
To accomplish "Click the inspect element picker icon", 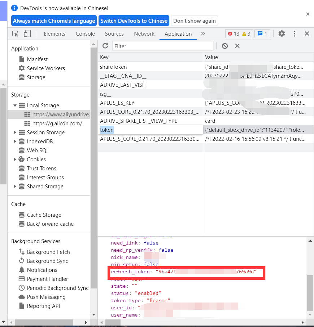I will tap(15, 33).
